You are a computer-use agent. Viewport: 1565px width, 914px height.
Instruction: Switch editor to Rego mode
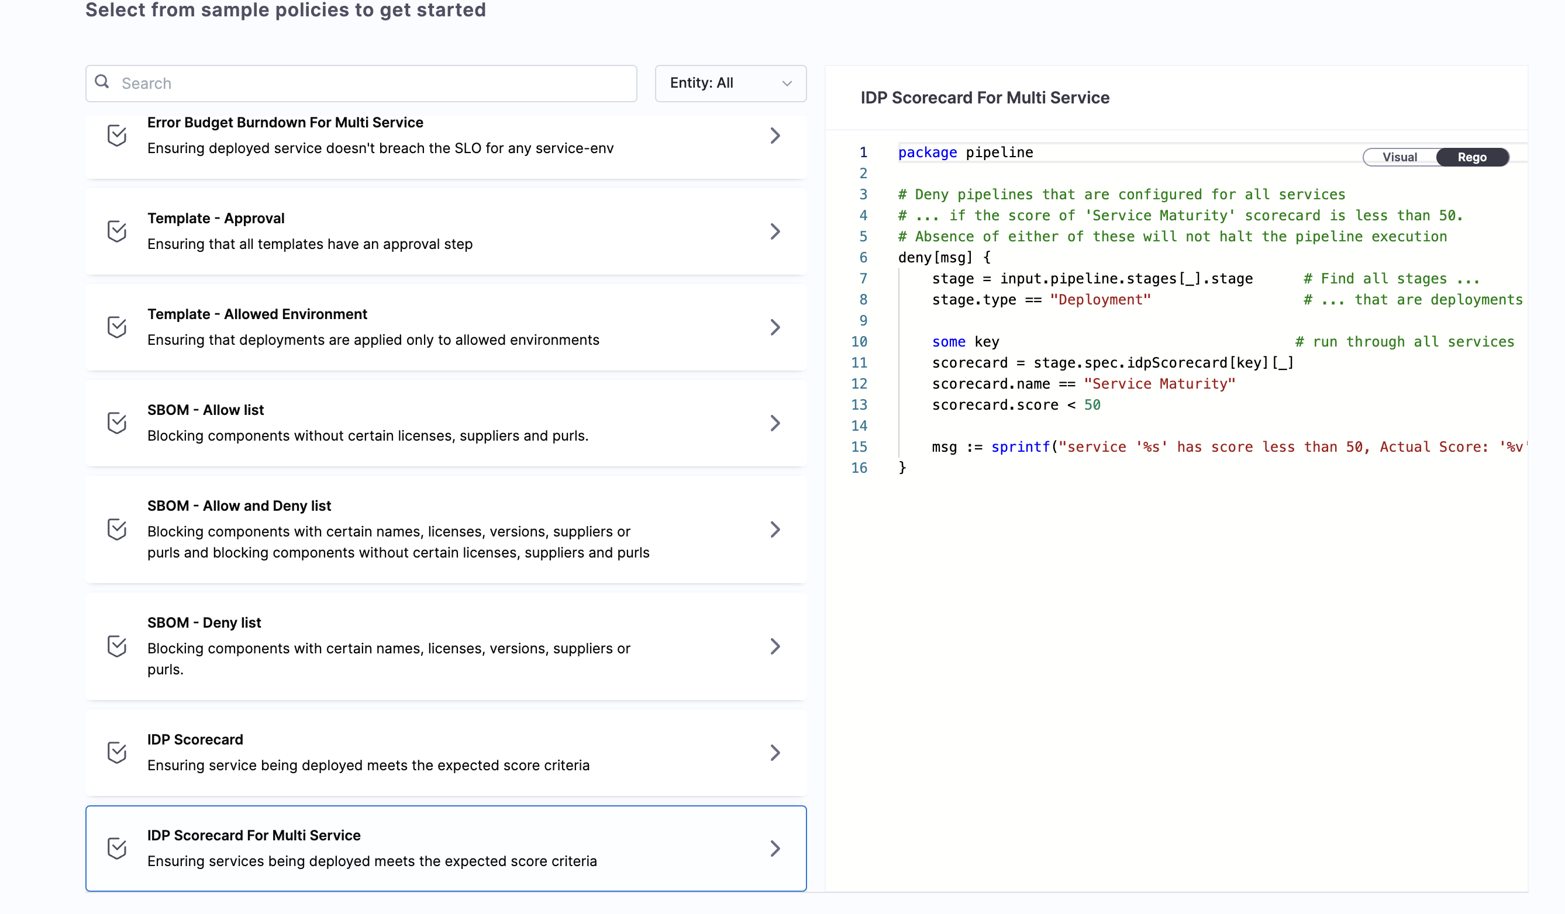click(x=1471, y=157)
